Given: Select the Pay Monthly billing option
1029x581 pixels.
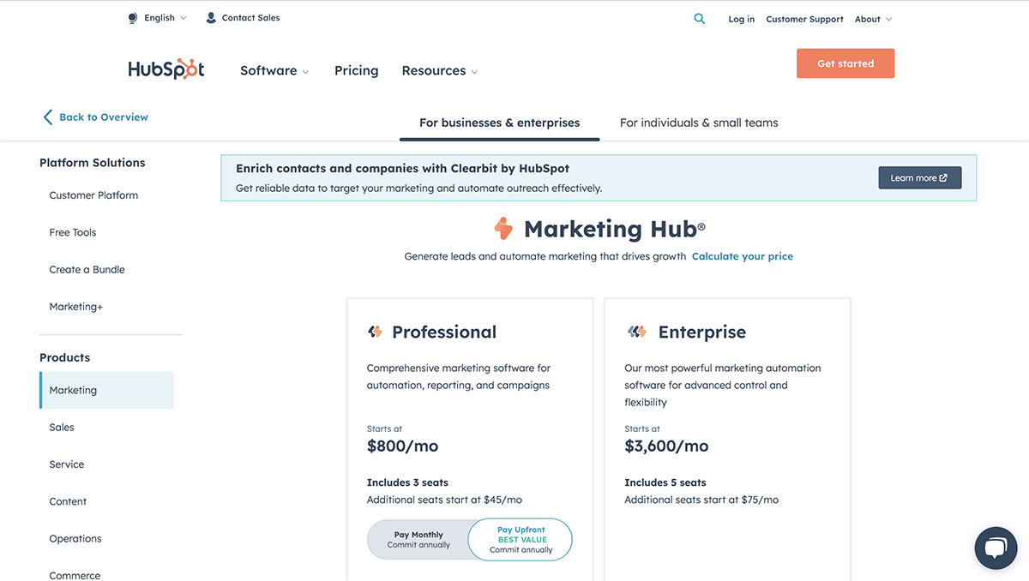Looking at the screenshot, I should (418, 539).
